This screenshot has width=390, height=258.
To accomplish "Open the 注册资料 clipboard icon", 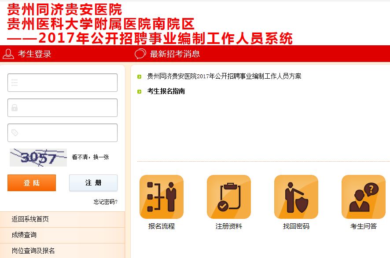I will (x=228, y=197).
